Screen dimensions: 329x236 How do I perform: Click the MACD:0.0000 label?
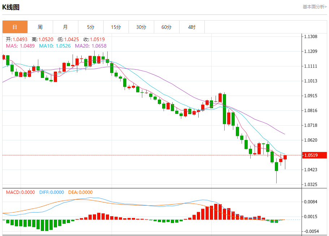point(20,192)
